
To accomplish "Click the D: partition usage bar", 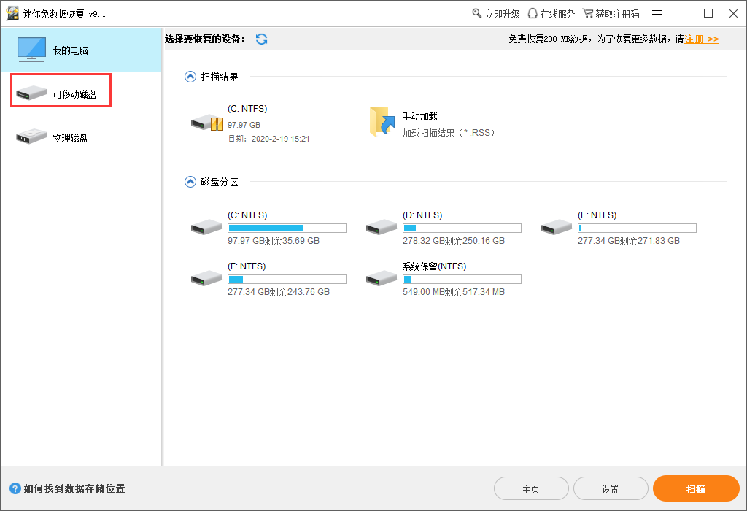I will coord(462,228).
